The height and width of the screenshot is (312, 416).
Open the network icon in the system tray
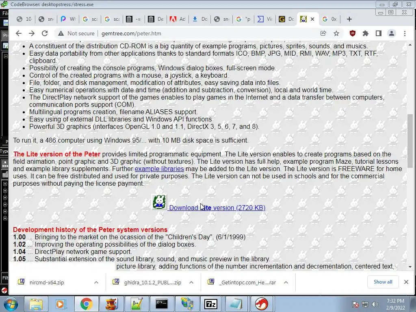coord(365,304)
